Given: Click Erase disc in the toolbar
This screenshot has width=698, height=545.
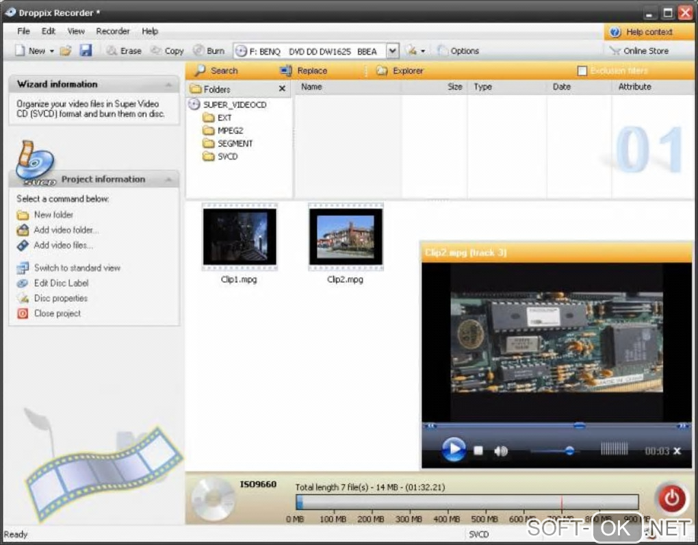Looking at the screenshot, I should 124,51.
